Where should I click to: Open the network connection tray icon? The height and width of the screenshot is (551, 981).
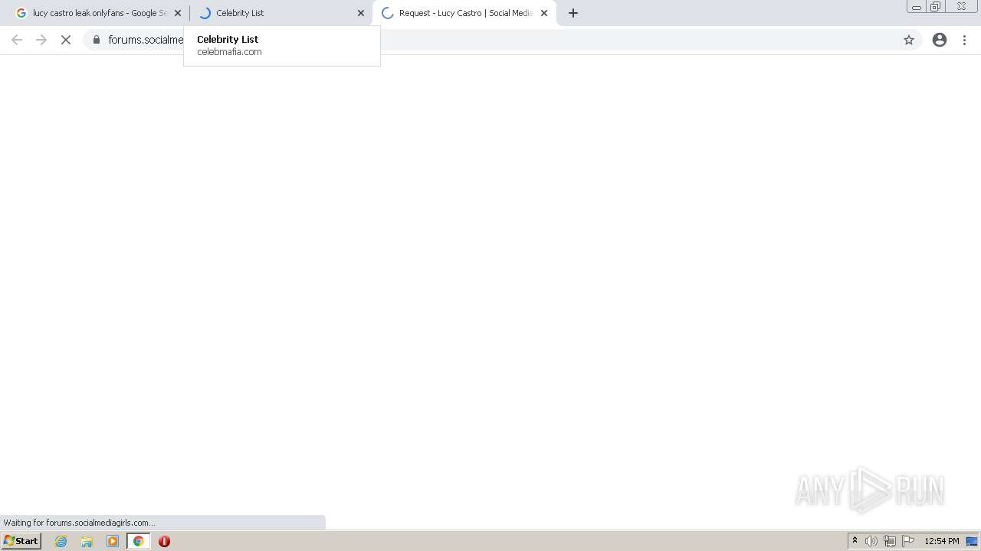(890, 541)
